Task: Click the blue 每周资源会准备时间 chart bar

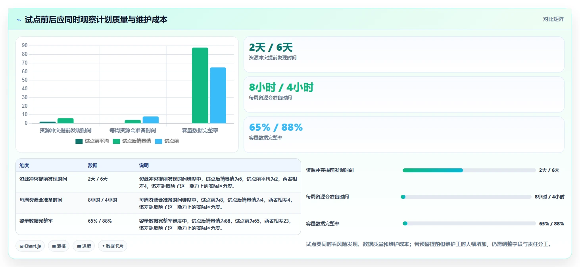Action: pos(151,120)
